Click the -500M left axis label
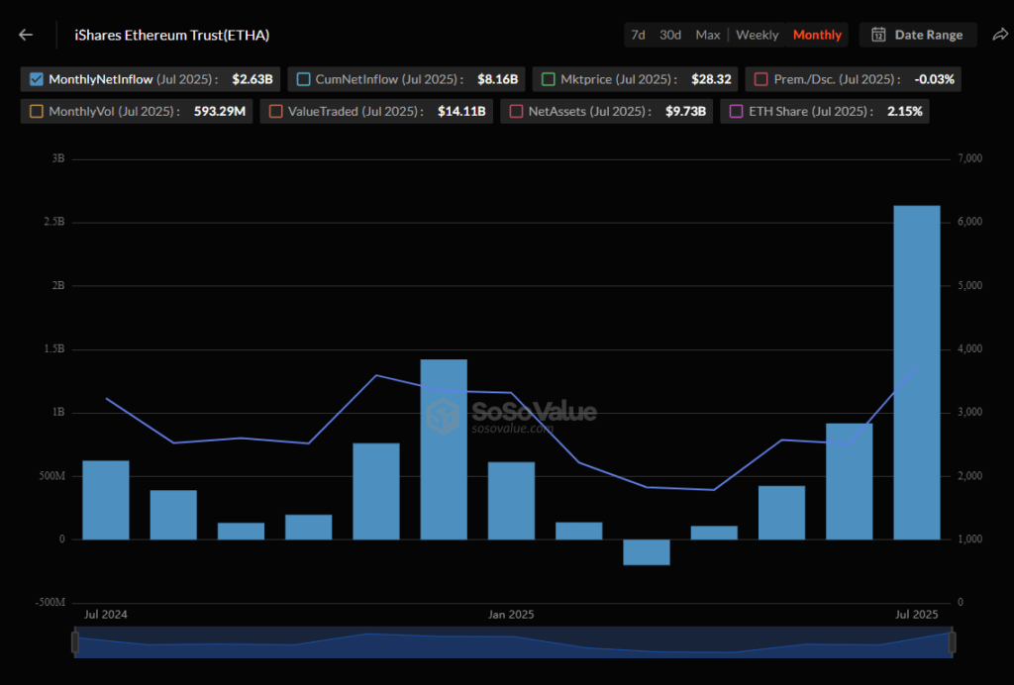The width and height of the screenshot is (1014, 685). (x=51, y=602)
